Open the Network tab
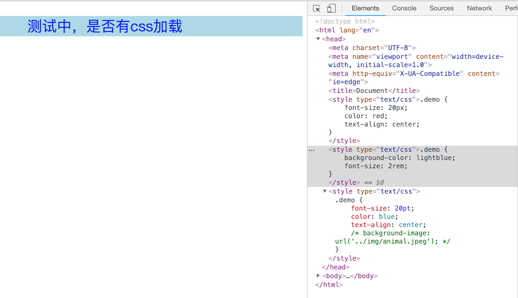Viewport: 518px width, 298px height. (479, 8)
